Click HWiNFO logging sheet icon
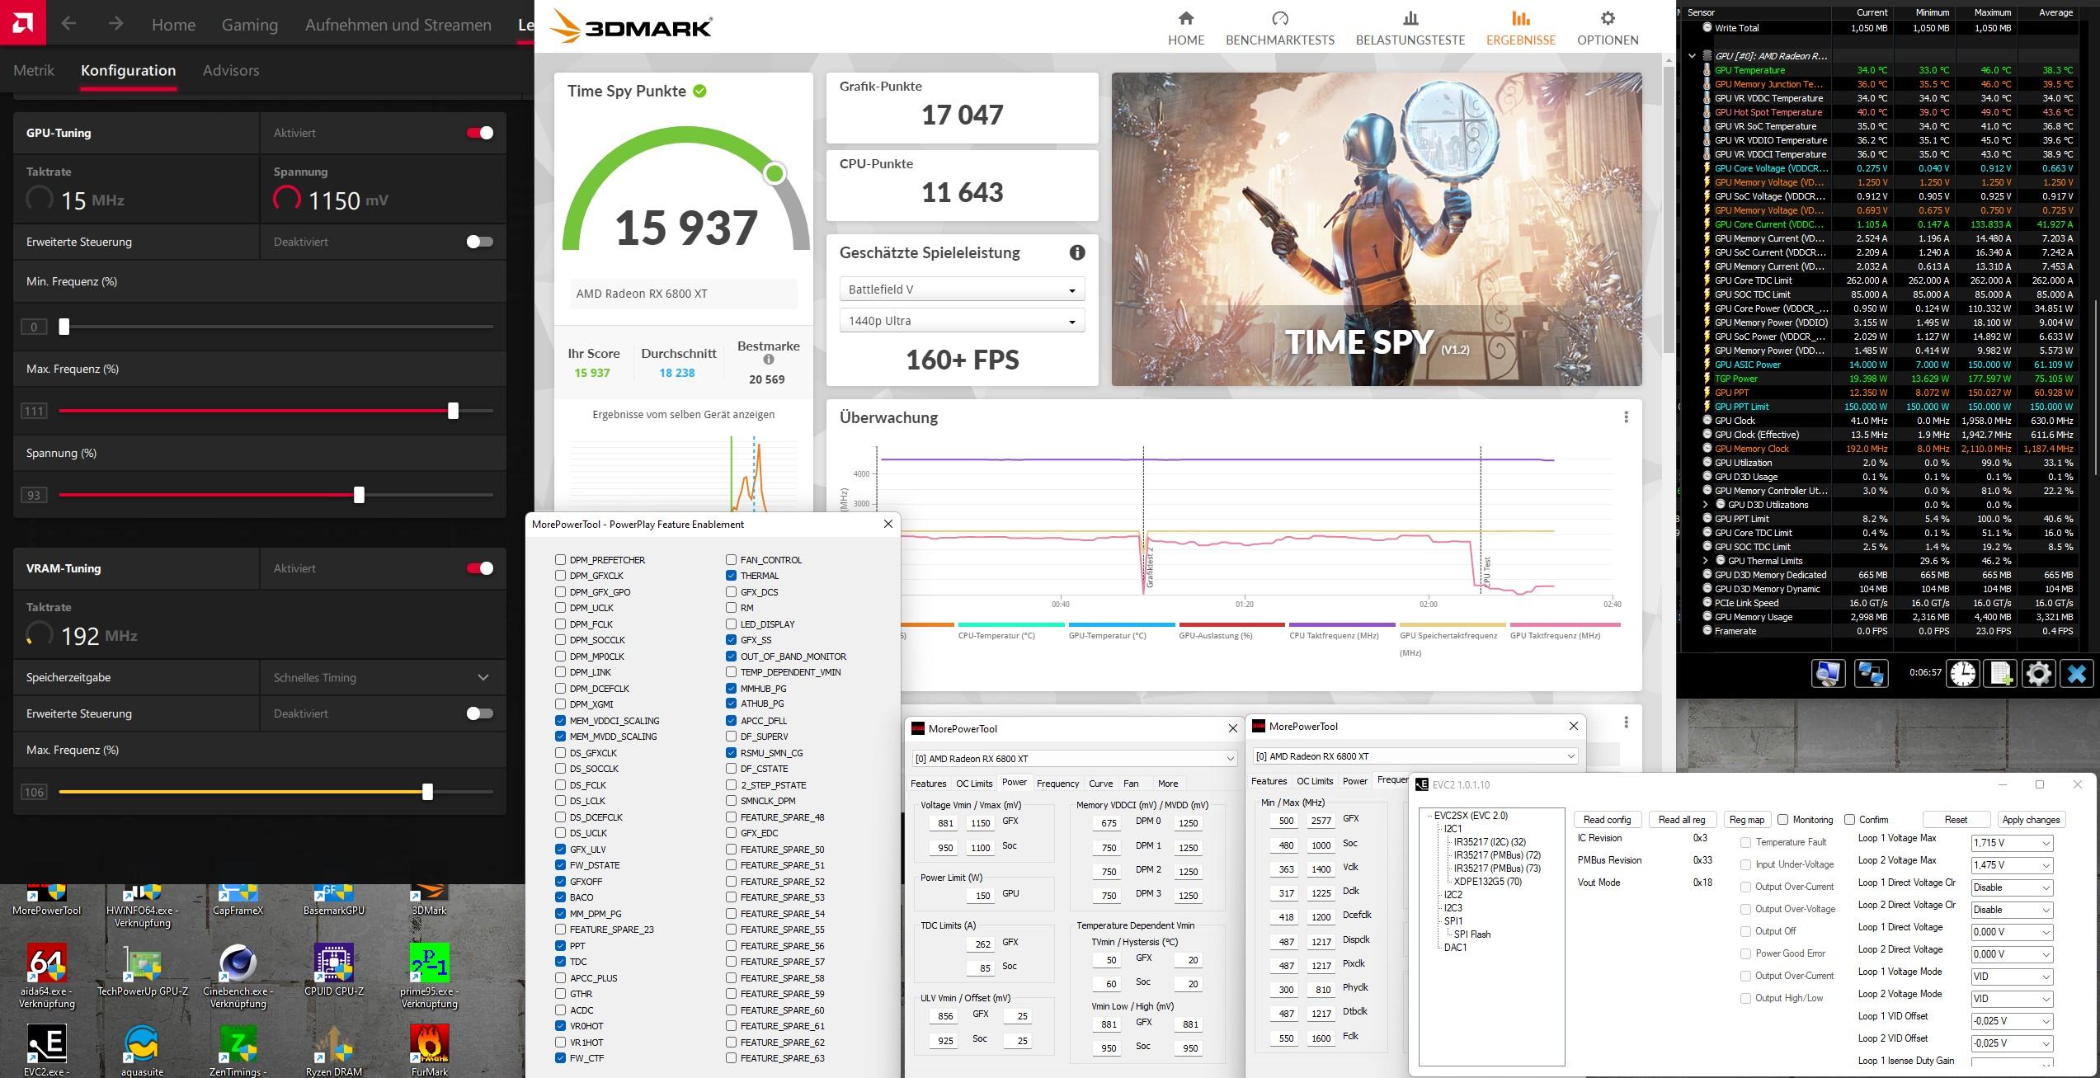 point(2001,673)
